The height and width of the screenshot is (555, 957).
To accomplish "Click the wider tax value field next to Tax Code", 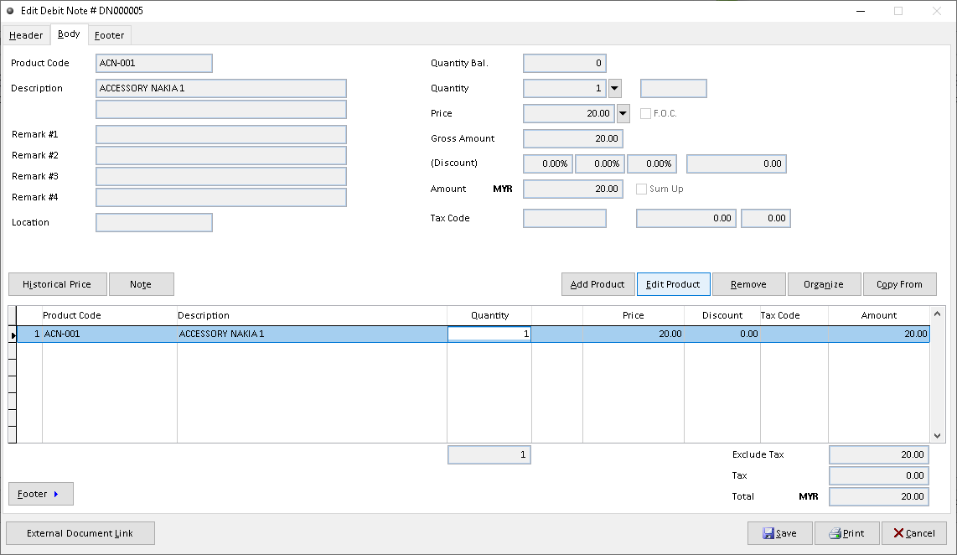I will pos(686,218).
